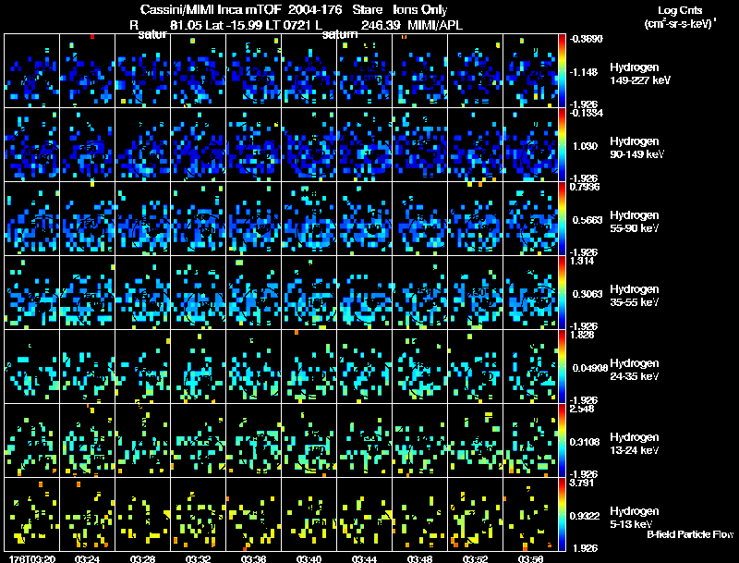
Task: Click the Hydrogen 90-149 keV color bar
Action: (x=562, y=145)
